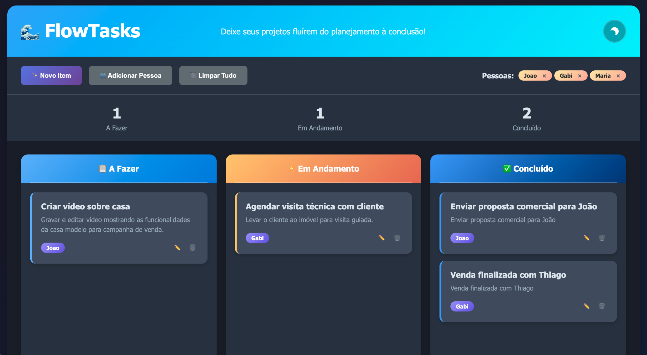This screenshot has width=647, height=355.
Task: Click the 'Agendar visita técnica com cliente' card title
Action: (x=315, y=206)
